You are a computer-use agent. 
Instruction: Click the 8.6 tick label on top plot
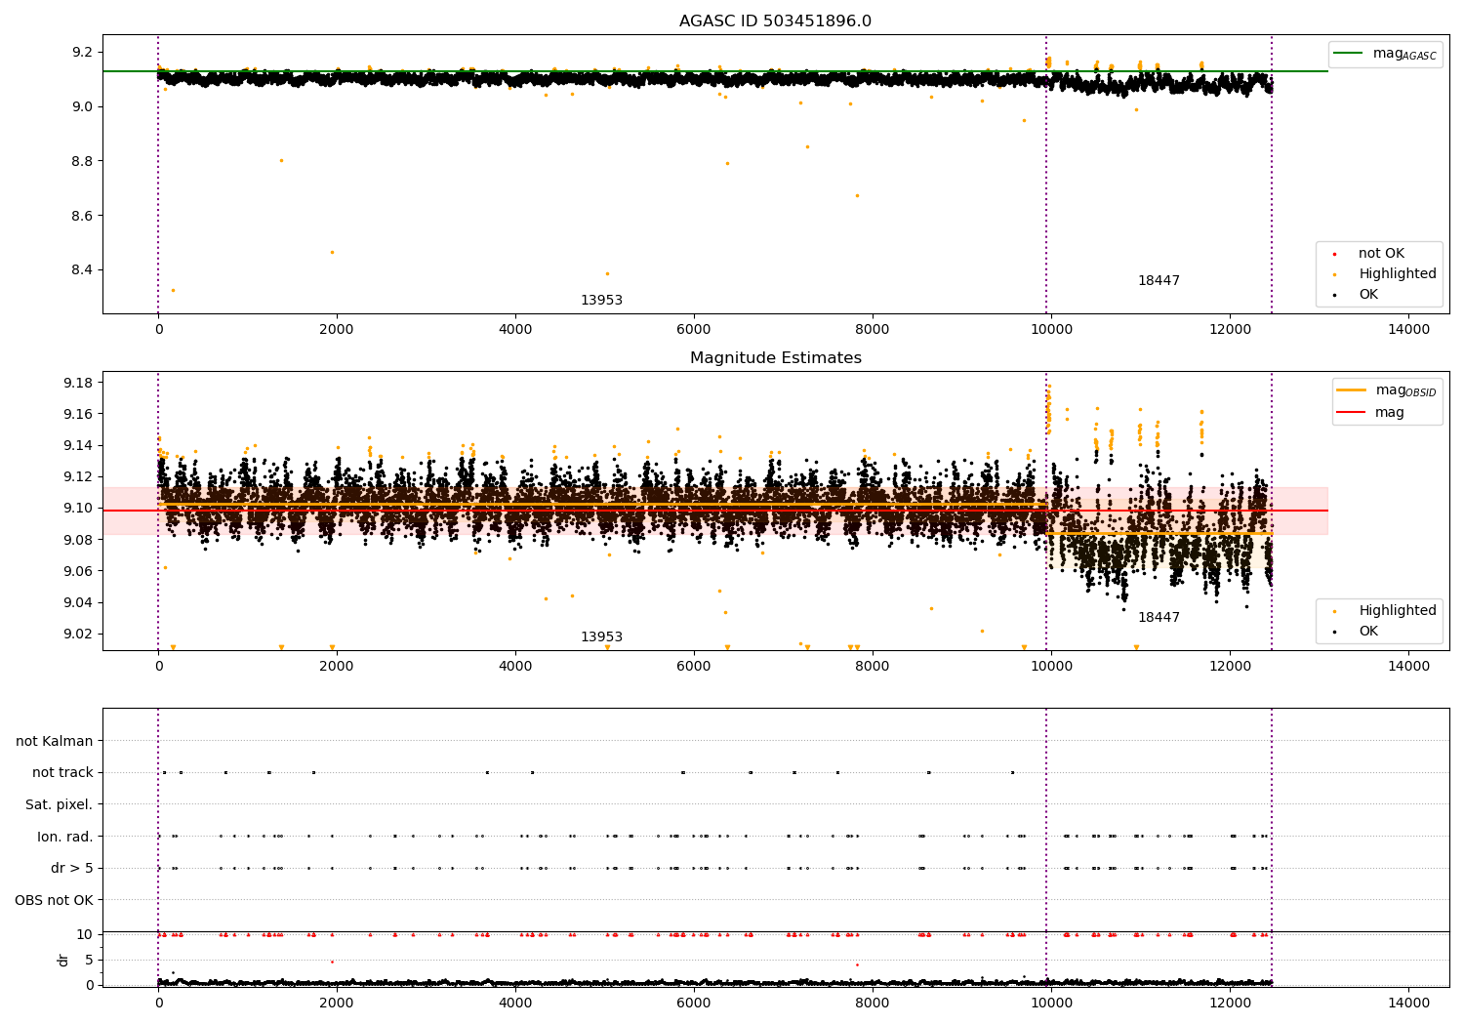[81, 216]
